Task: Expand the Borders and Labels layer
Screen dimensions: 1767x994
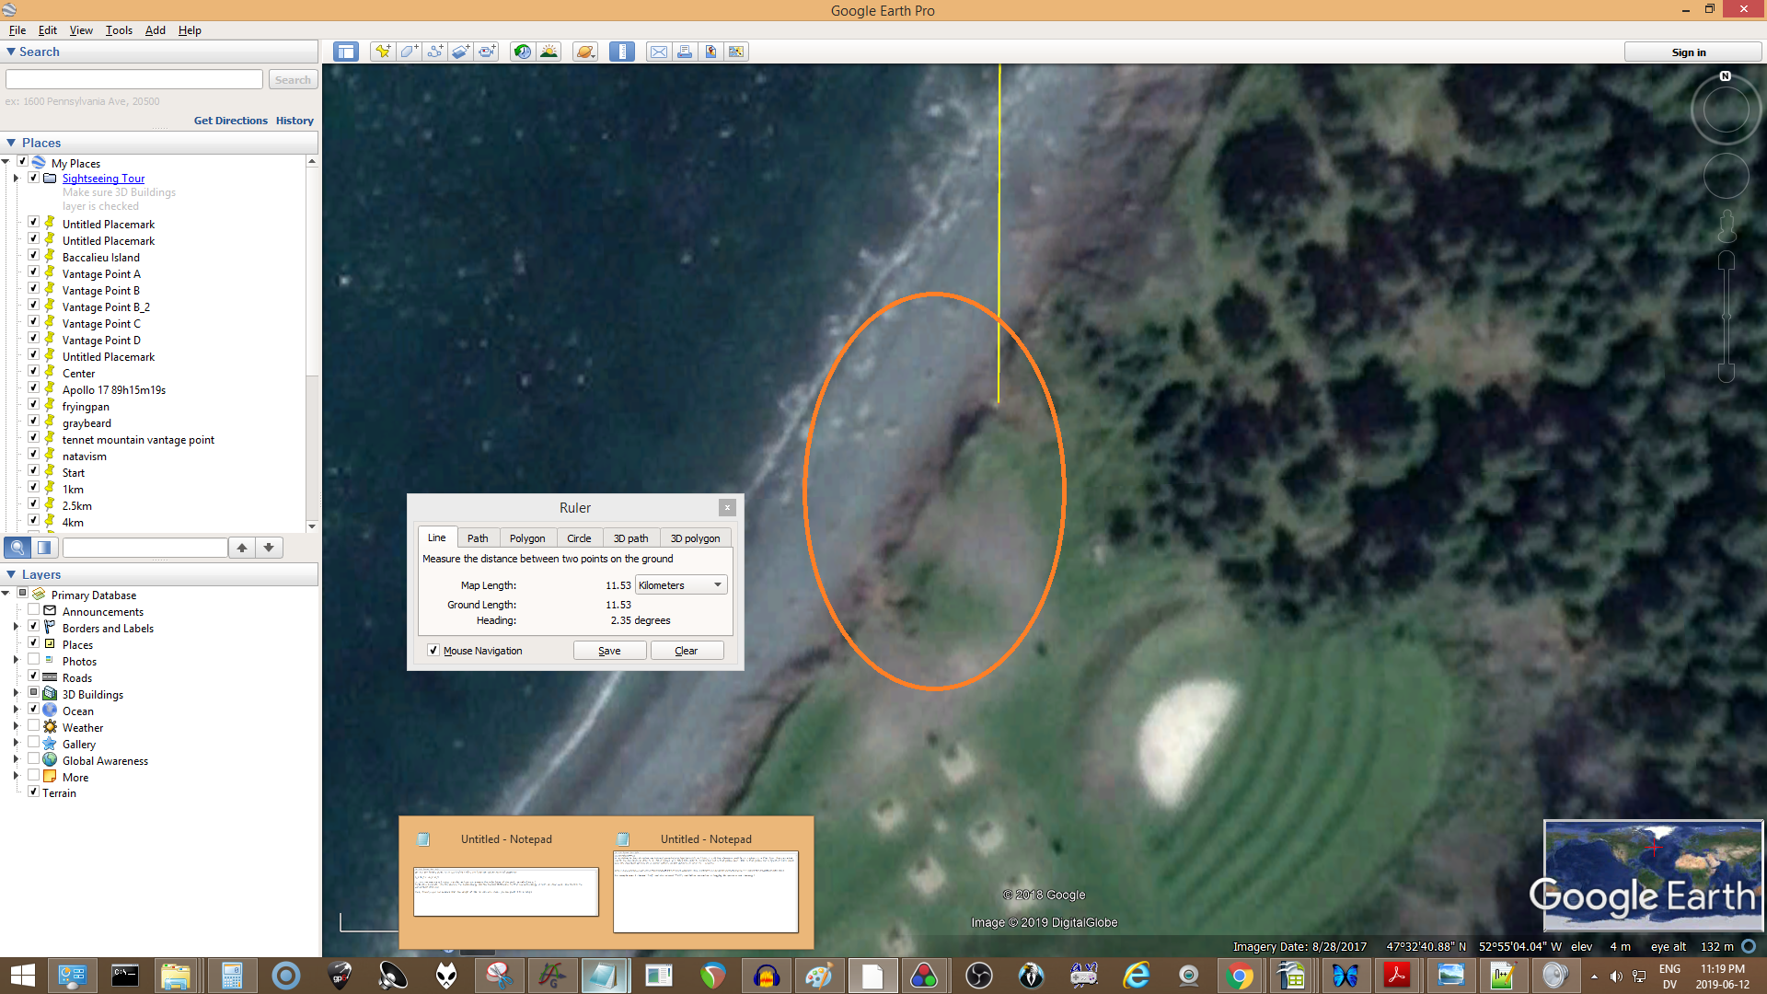Action: pyautogui.click(x=16, y=628)
